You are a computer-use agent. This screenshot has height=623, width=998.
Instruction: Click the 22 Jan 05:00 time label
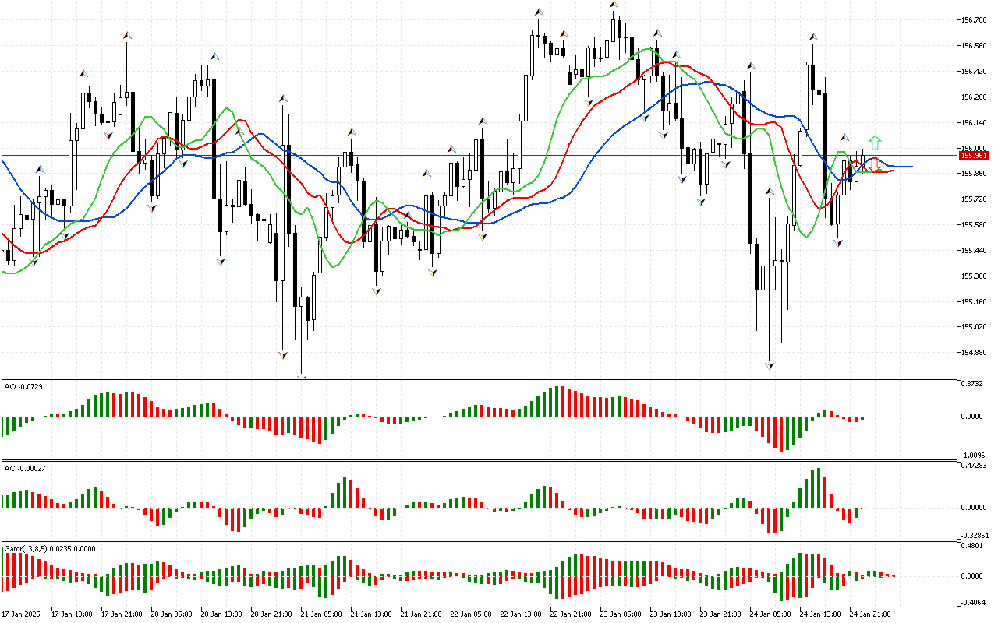tap(469, 614)
